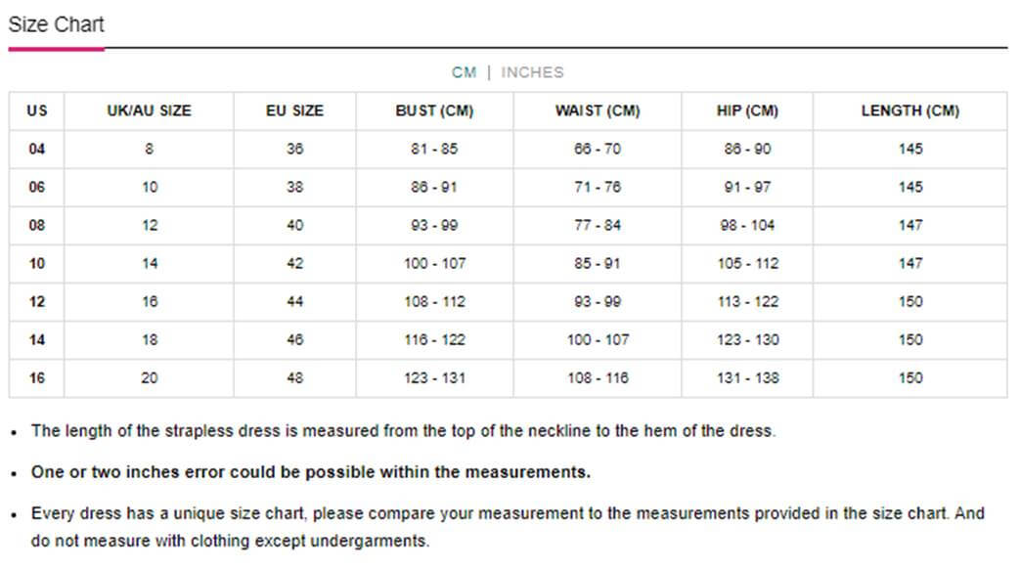
Task: Click the HIP (CM) column header
Action: tap(747, 110)
